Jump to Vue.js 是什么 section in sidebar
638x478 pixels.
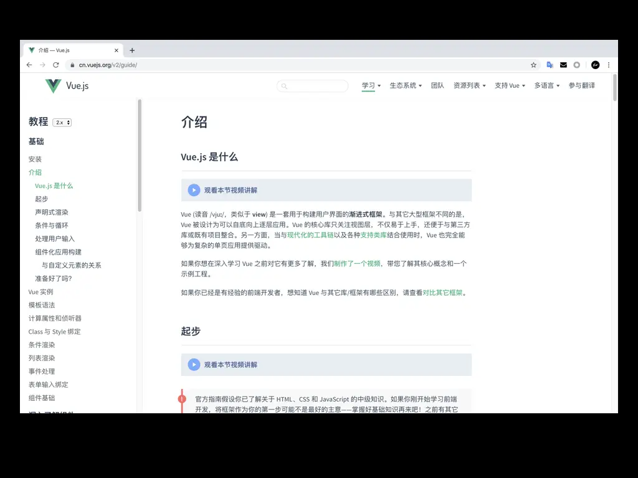point(54,185)
